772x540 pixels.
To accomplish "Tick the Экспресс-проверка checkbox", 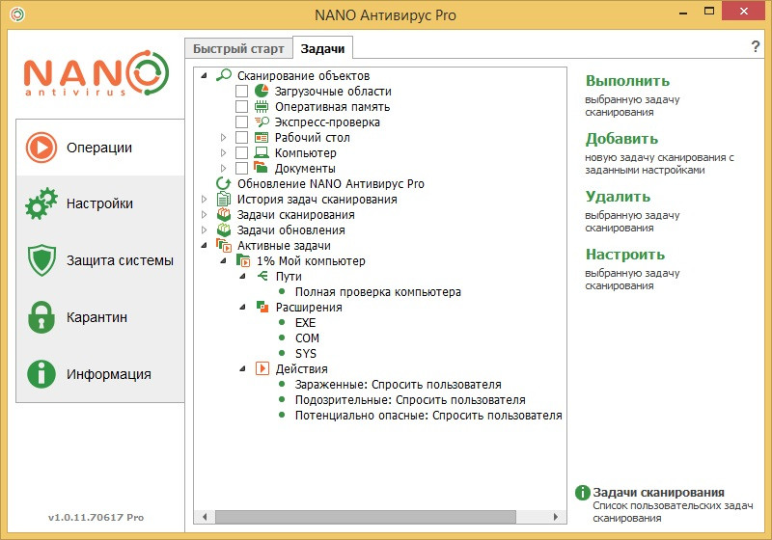I will (241, 121).
